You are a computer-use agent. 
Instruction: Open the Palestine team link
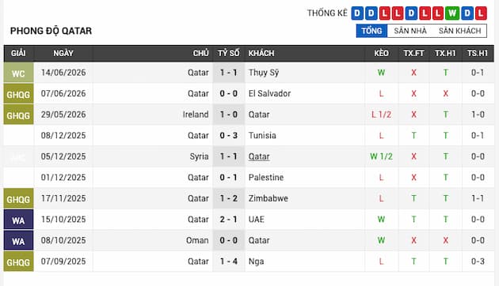click(x=265, y=178)
